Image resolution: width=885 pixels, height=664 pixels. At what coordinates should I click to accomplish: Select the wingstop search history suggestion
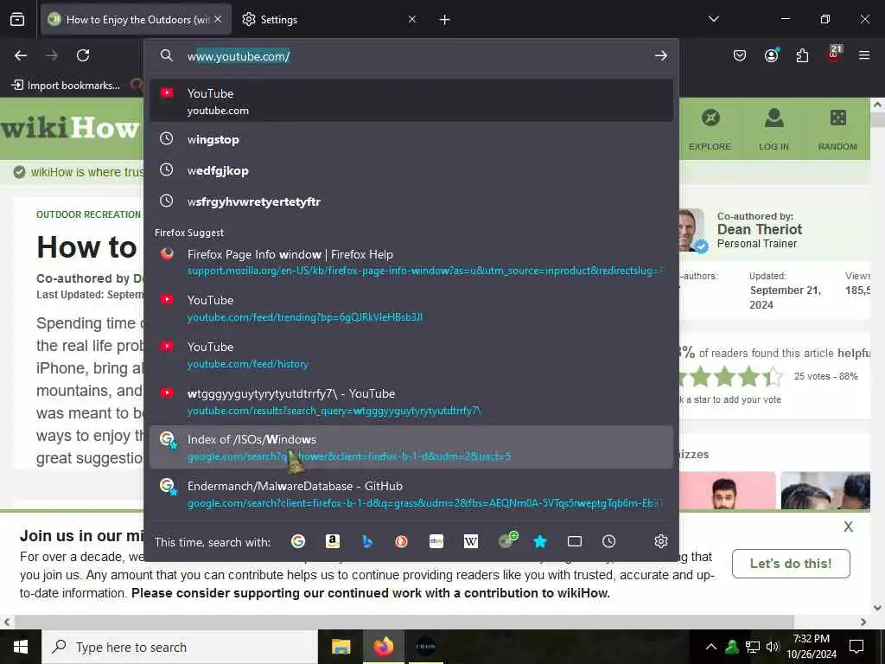411,139
